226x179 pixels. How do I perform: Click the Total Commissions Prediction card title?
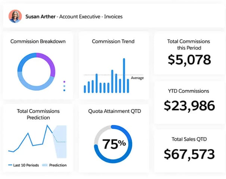coord(38,114)
